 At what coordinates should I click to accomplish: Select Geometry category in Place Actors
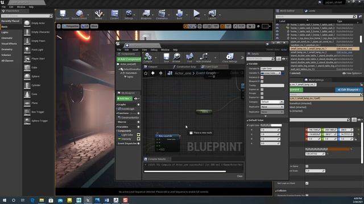pyautogui.click(x=7, y=49)
